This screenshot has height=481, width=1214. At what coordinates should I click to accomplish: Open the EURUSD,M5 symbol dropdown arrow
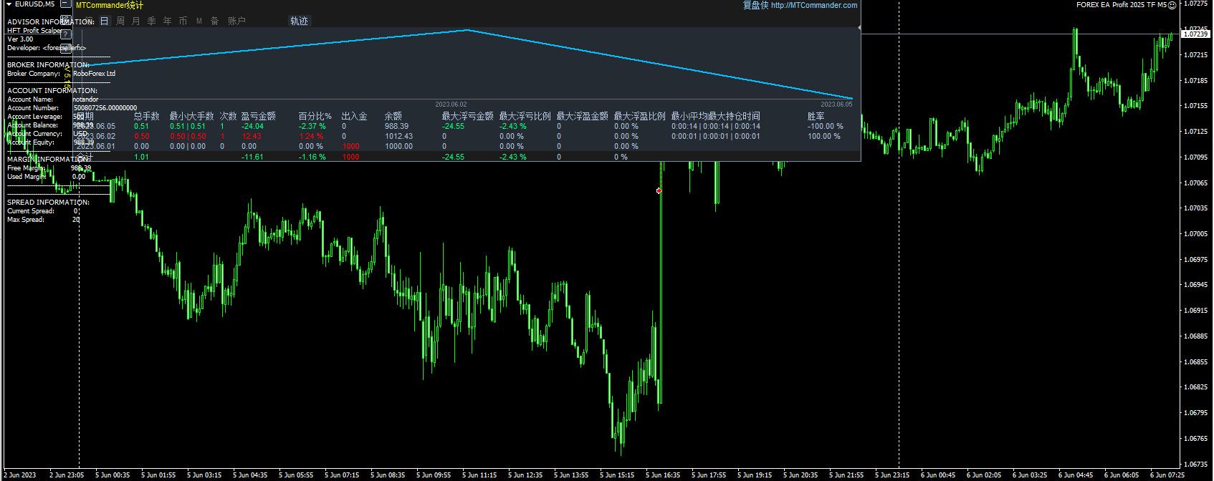pyautogui.click(x=9, y=4)
